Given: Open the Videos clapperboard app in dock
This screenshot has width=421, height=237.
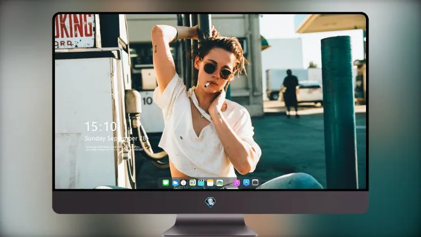Looking at the screenshot, I should point(201,183).
